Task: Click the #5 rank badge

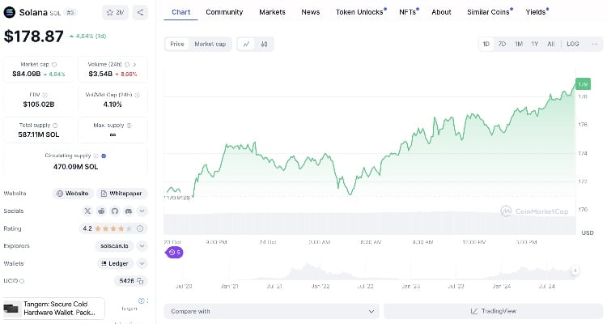Action: 70,12
